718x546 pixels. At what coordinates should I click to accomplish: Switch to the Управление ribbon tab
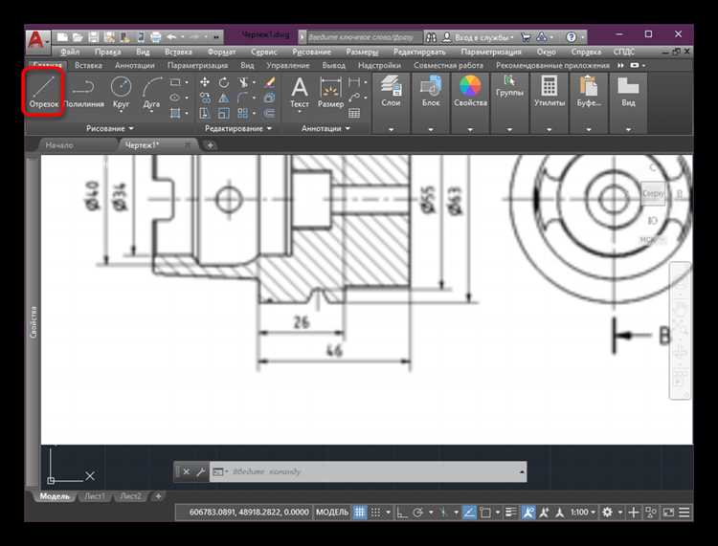tap(288, 65)
